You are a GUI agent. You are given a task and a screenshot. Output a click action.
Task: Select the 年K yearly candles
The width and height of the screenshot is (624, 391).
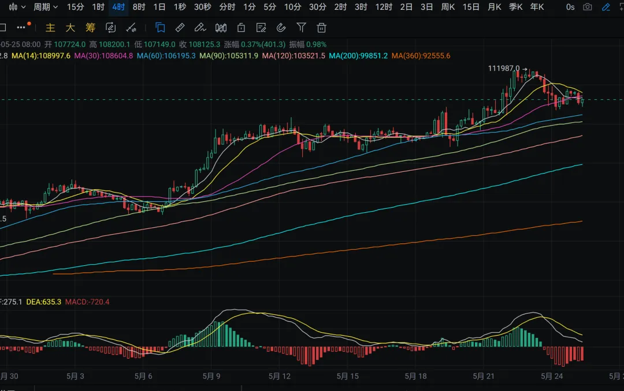coord(537,7)
